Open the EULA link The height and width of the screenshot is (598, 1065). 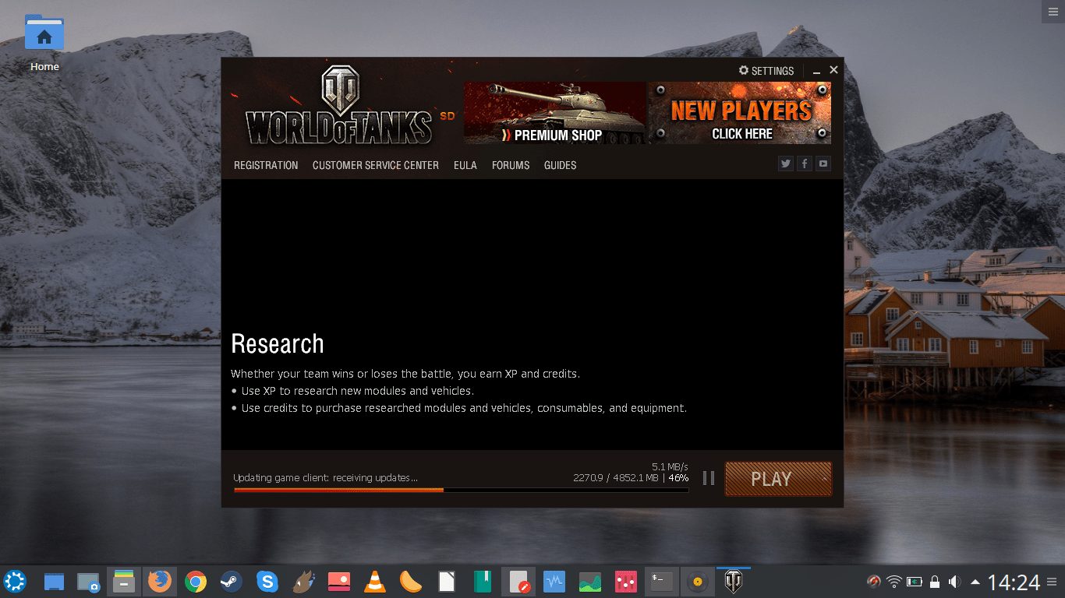tap(465, 165)
